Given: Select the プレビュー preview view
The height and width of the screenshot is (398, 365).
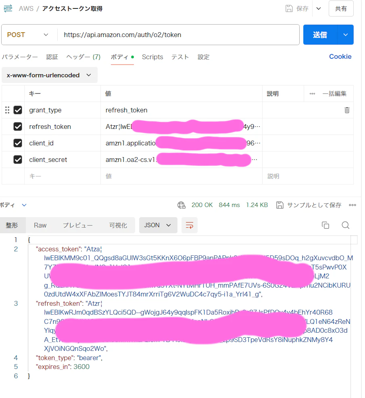Looking at the screenshot, I should point(78,225).
